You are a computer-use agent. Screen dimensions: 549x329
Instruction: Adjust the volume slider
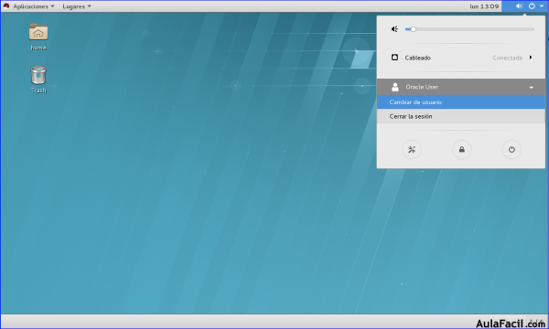[x=469, y=29]
